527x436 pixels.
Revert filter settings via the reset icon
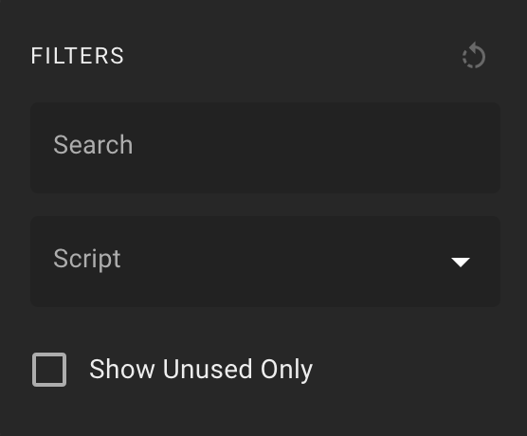click(x=474, y=56)
